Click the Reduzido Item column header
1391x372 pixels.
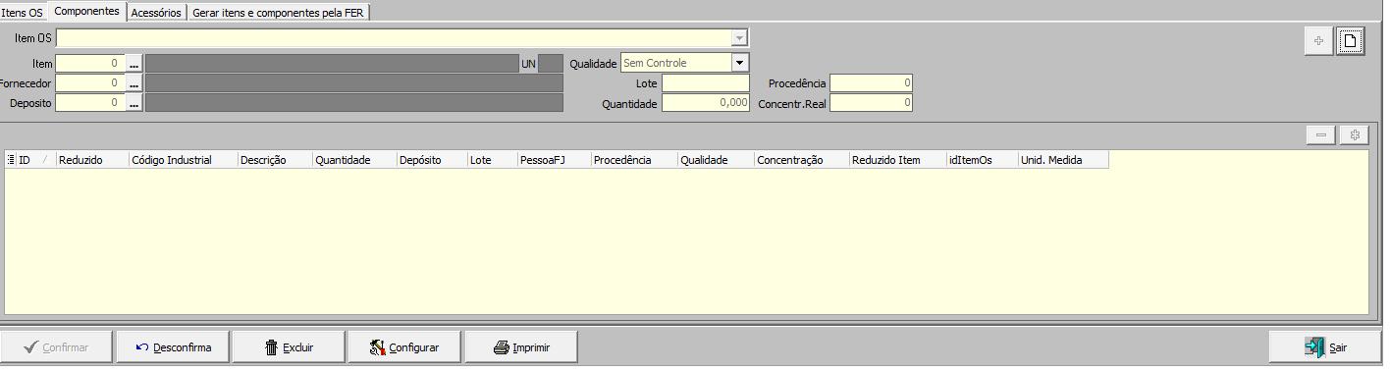pos(897,160)
